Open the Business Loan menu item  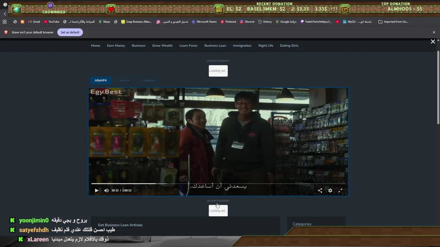(x=215, y=45)
